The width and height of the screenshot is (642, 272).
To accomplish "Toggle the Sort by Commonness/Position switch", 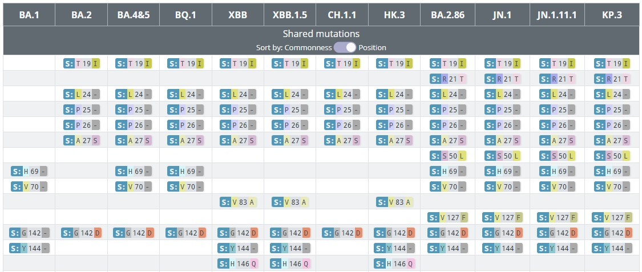I will (345, 47).
